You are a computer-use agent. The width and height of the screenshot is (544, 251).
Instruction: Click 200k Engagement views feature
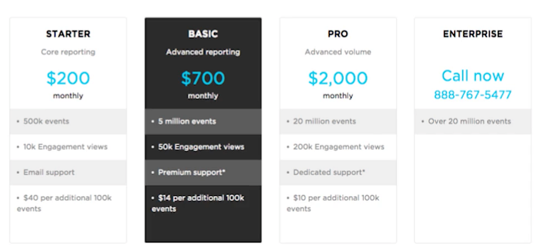[338, 147]
